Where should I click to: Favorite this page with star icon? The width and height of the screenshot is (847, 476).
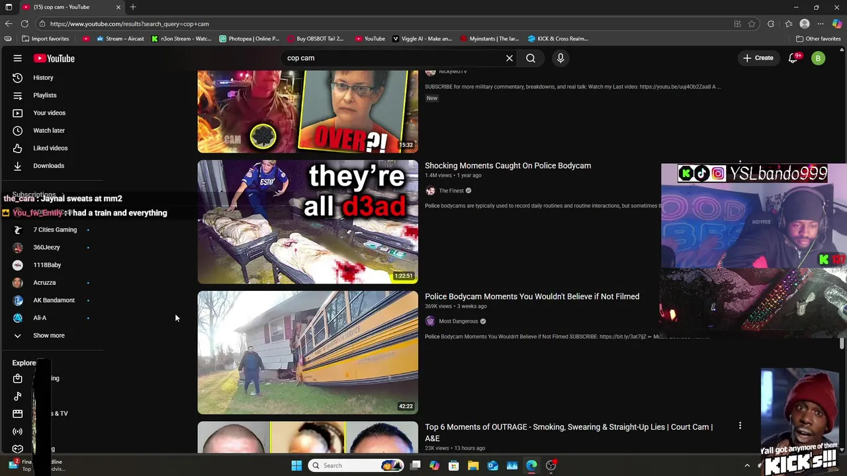coord(752,24)
